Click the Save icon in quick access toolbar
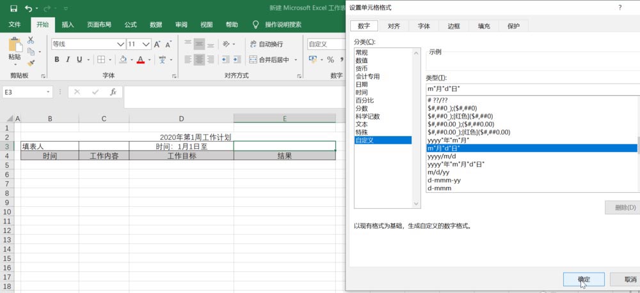Image resolution: width=640 pixels, height=293 pixels. (x=13, y=8)
